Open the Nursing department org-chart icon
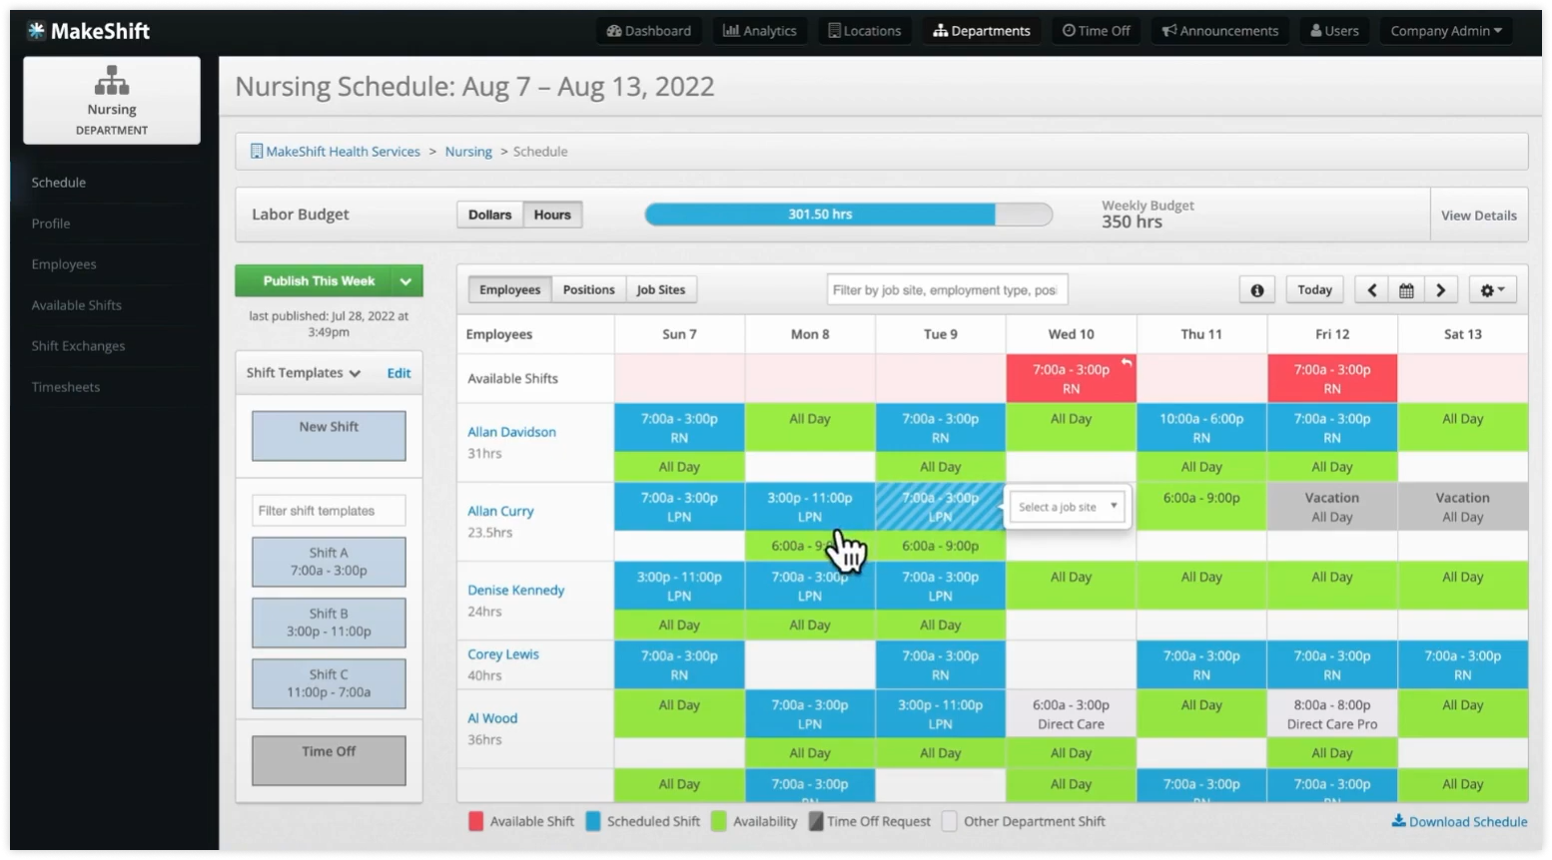 (112, 80)
